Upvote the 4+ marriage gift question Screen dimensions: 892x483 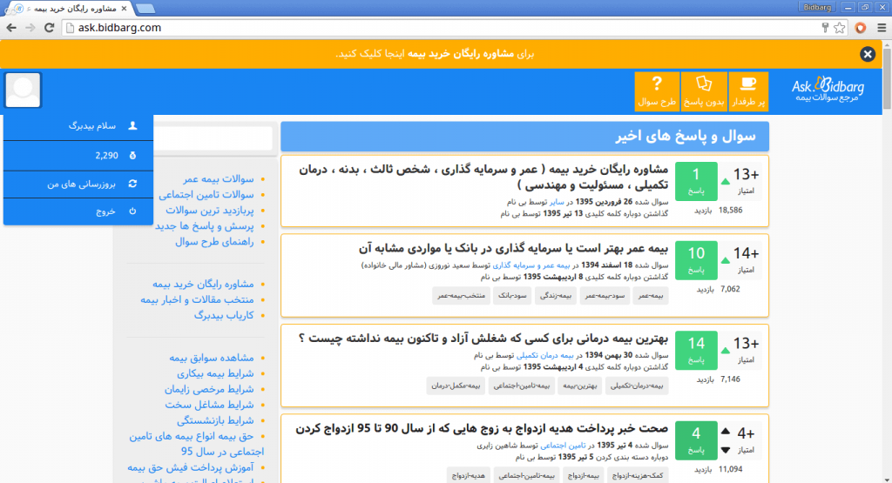[x=726, y=432]
